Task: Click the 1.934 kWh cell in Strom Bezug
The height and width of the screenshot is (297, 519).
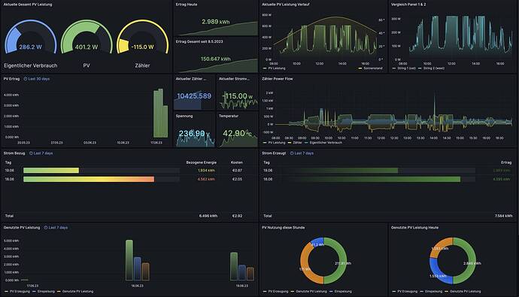Action: [x=206, y=171]
